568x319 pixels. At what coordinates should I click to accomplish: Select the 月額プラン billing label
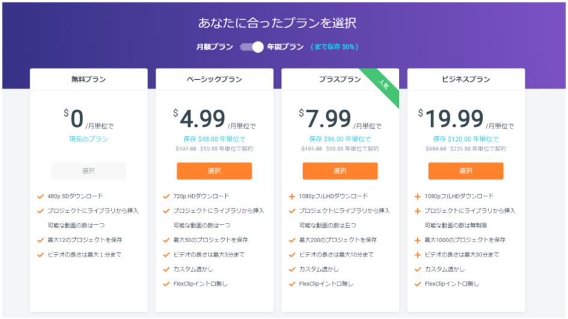click(215, 47)
